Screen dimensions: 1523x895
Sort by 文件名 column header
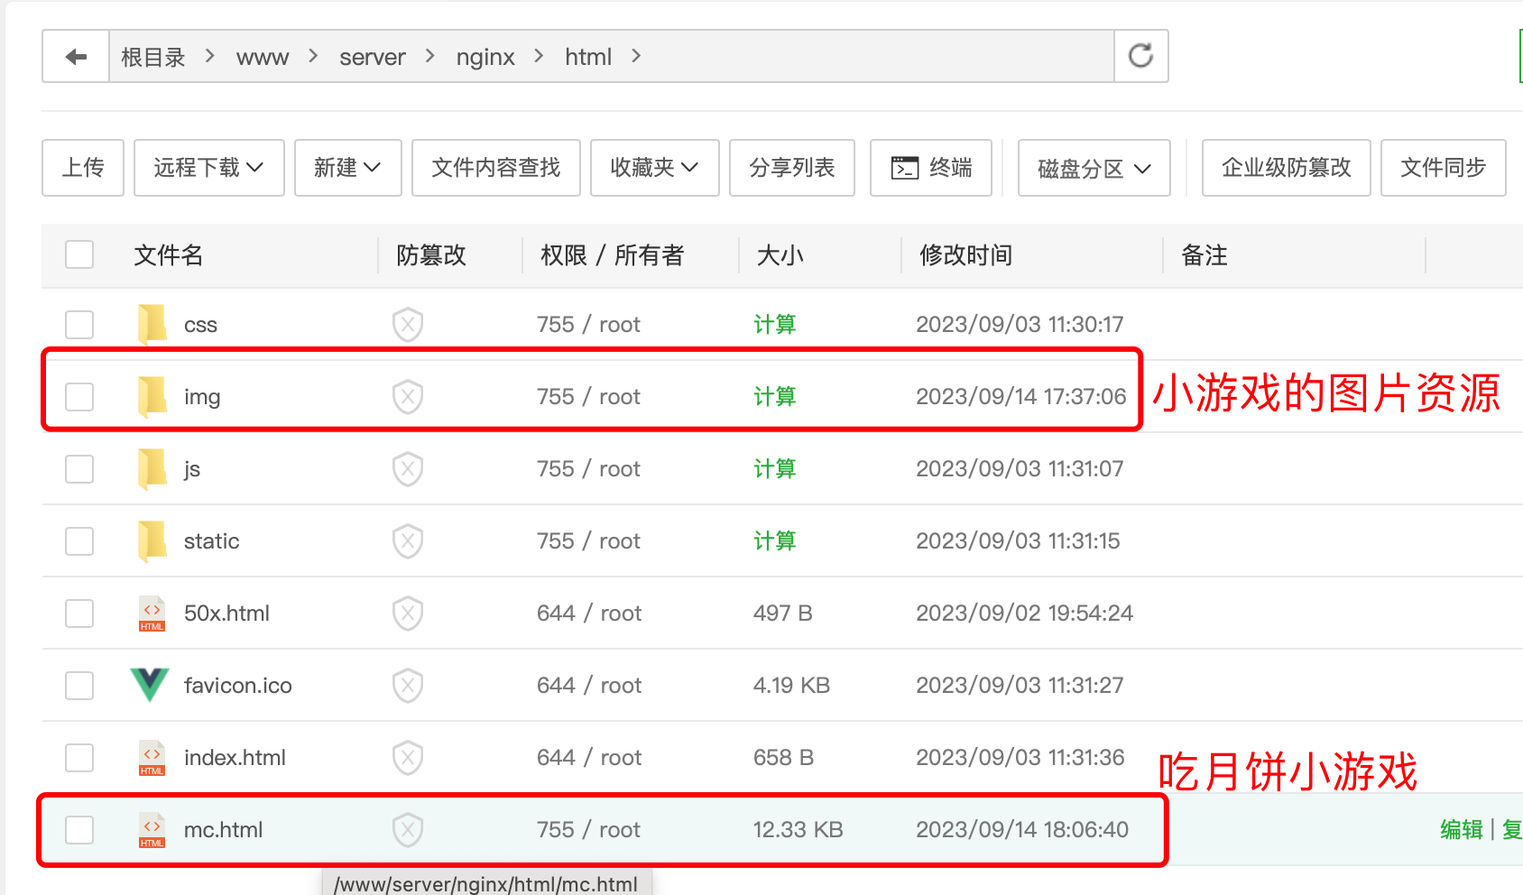(169, 255)
